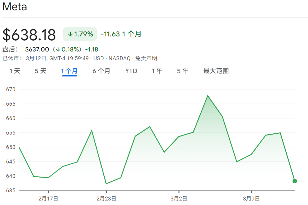Click the green dot at chart end

pyautogui.click(x=294, y=182)
